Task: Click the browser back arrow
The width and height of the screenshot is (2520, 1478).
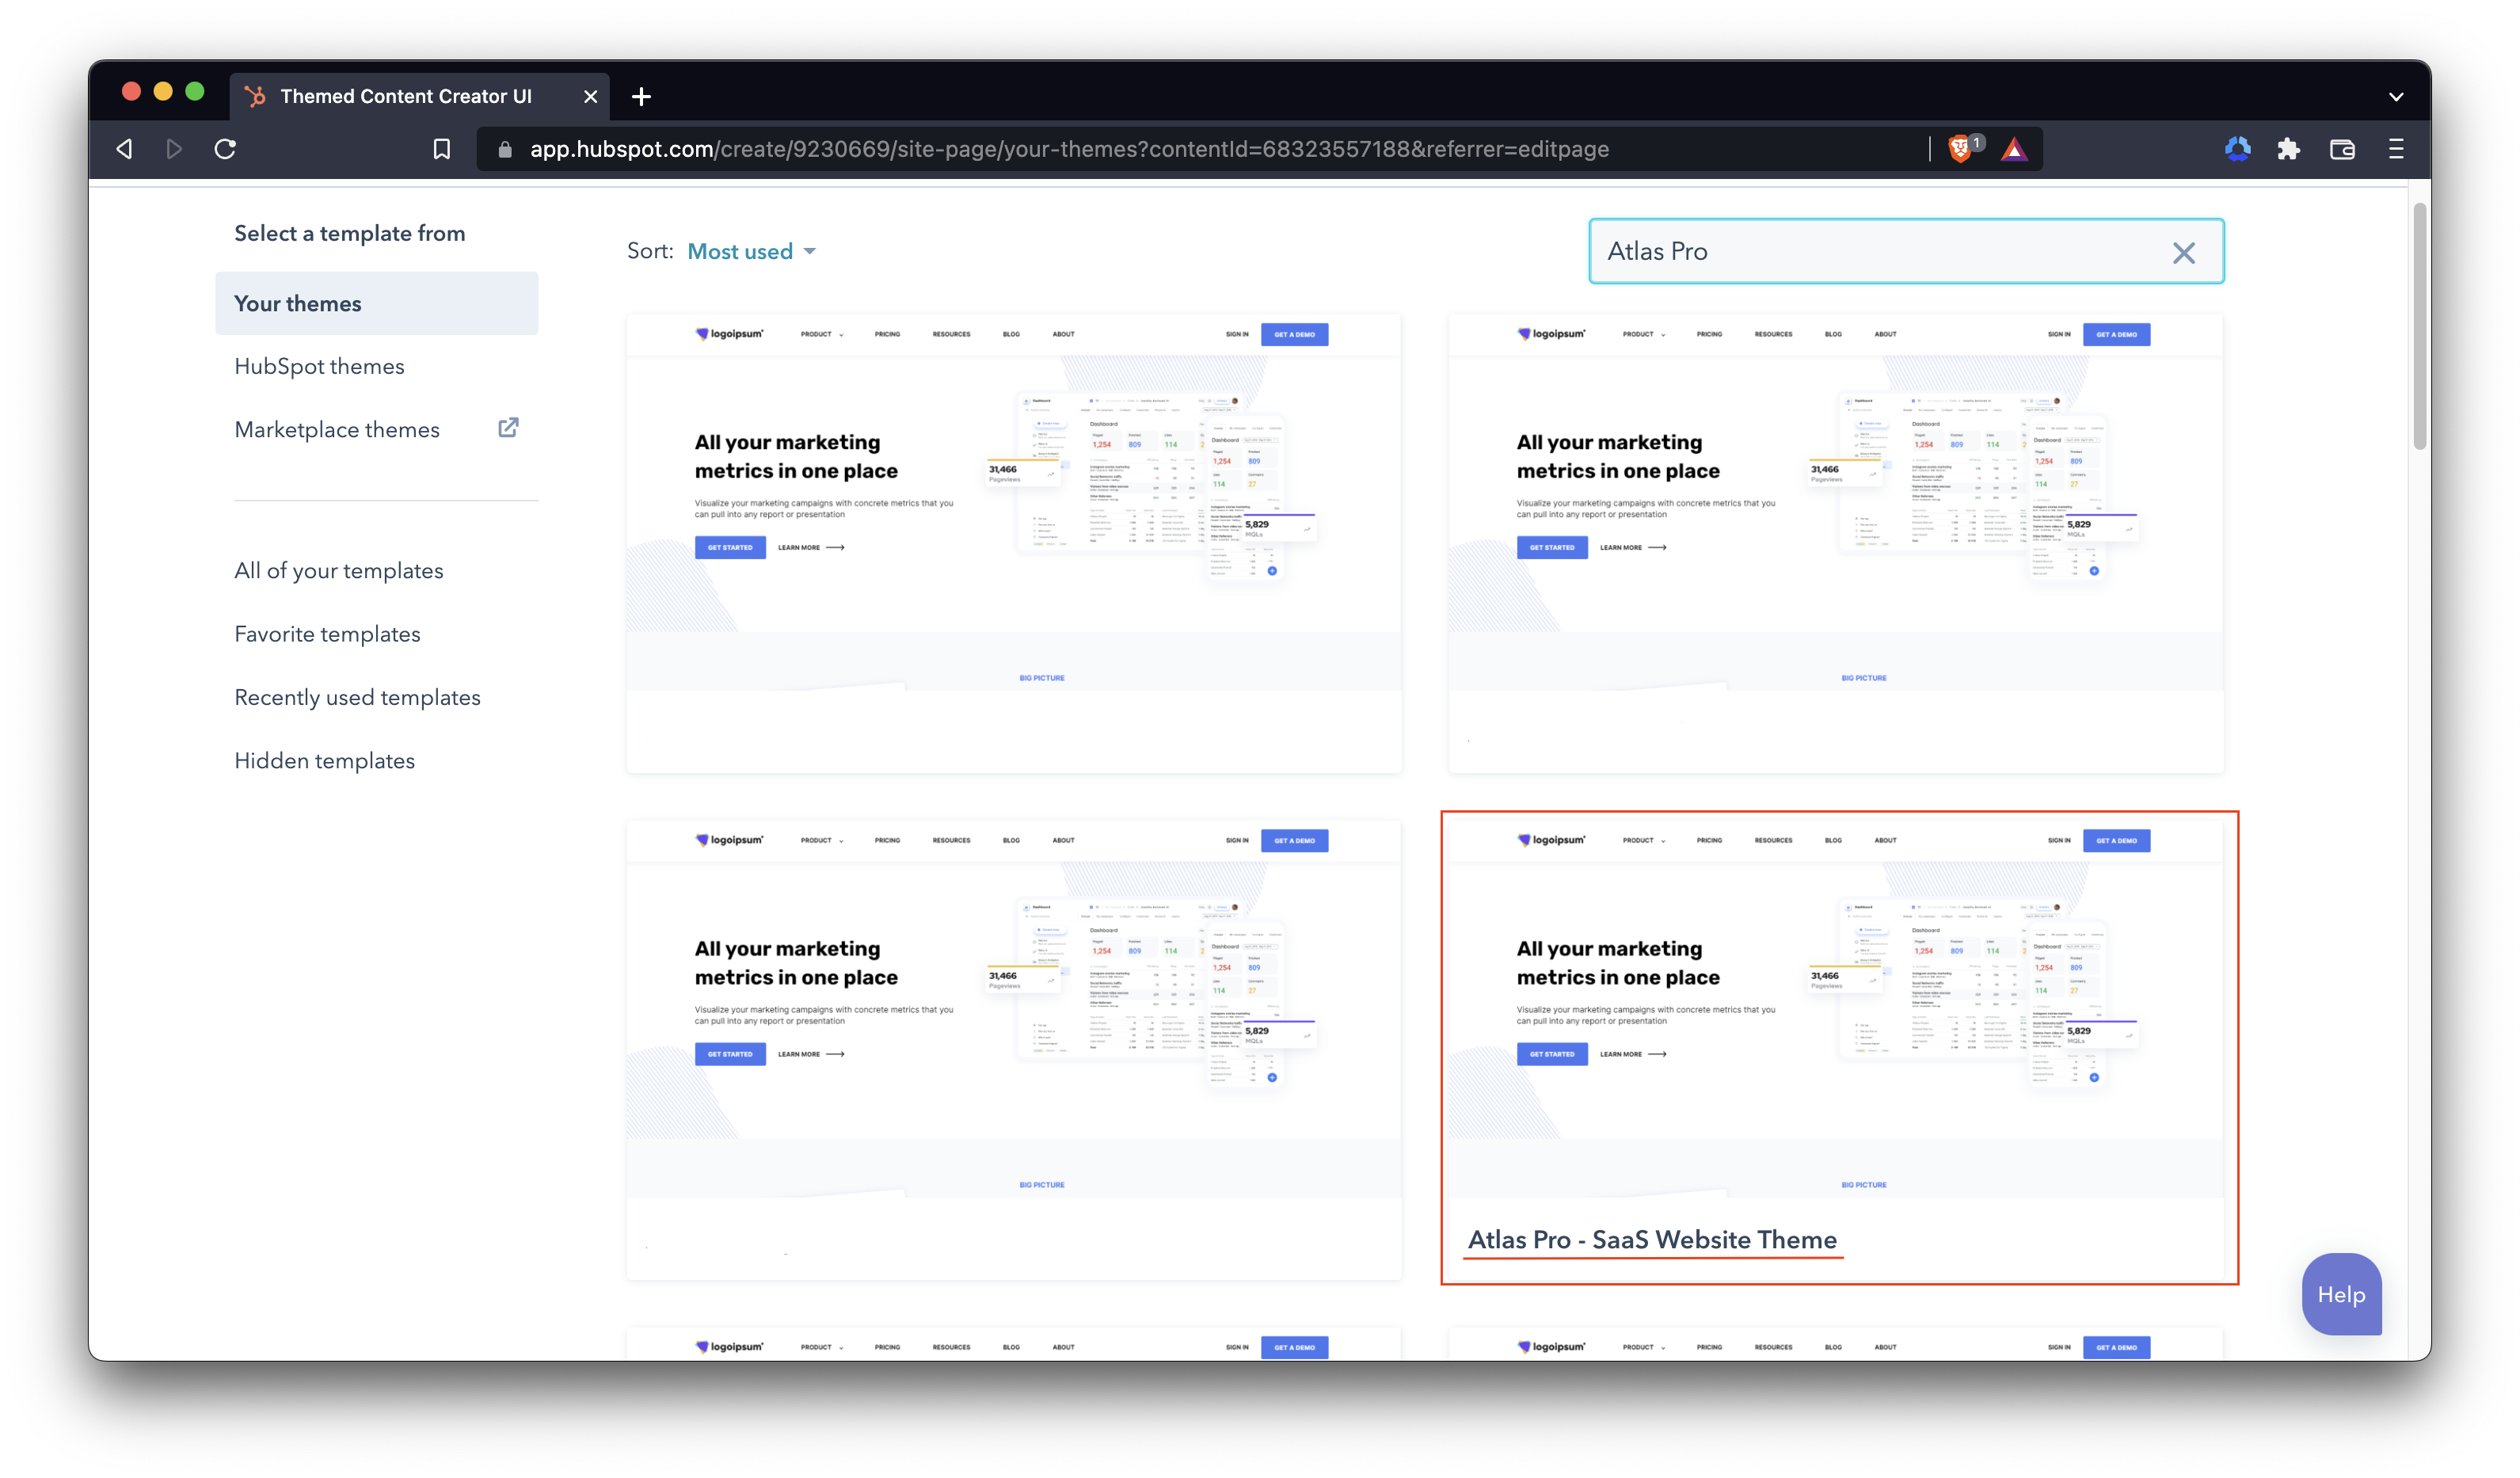Action: tap(124, 149)
